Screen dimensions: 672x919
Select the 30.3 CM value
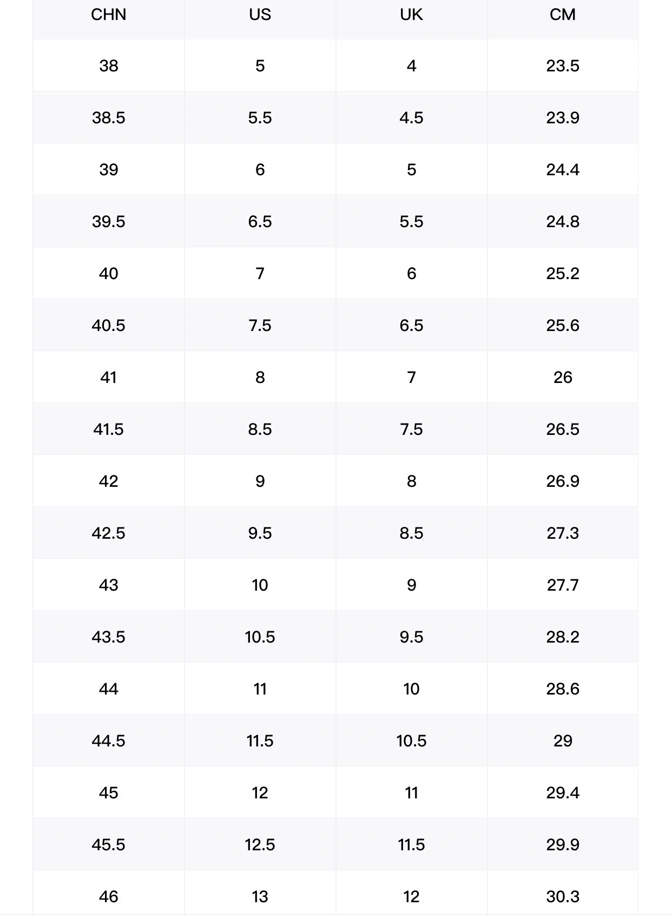coord(563,896)
